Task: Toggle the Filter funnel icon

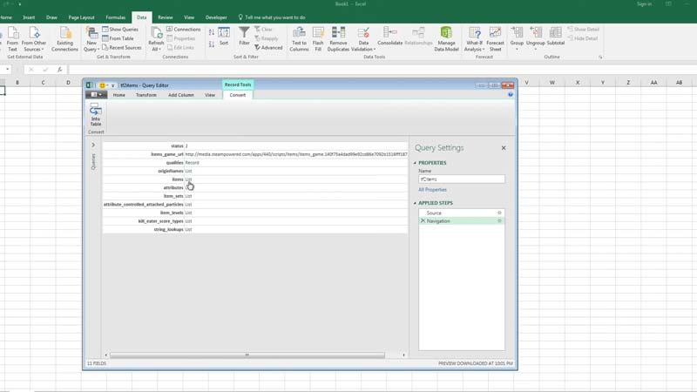Action: (244, 36)
